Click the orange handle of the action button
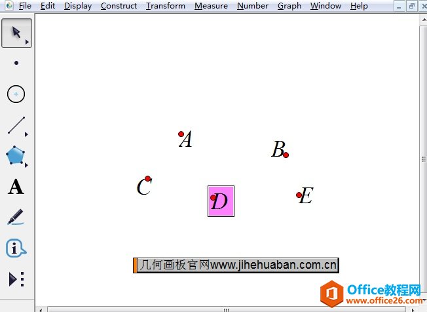This screenshot has height=312, width=427. (x=135, y=265)
